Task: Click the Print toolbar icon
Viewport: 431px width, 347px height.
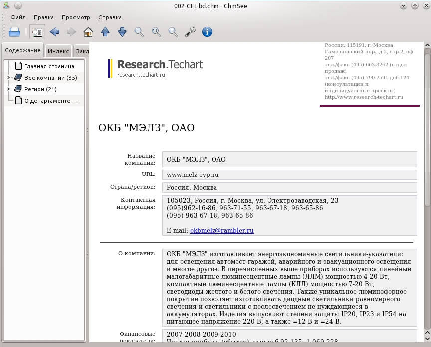Action: (x=14, y=32)
